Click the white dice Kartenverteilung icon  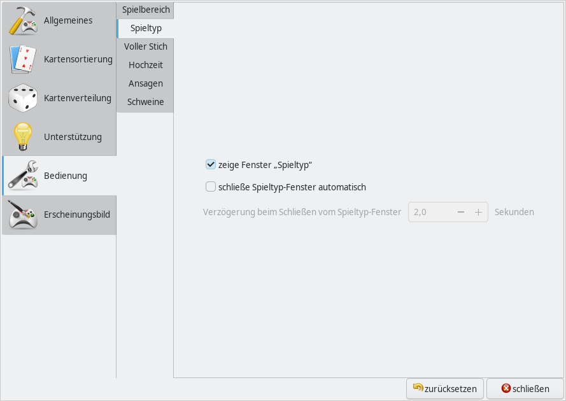coord(23,99)
